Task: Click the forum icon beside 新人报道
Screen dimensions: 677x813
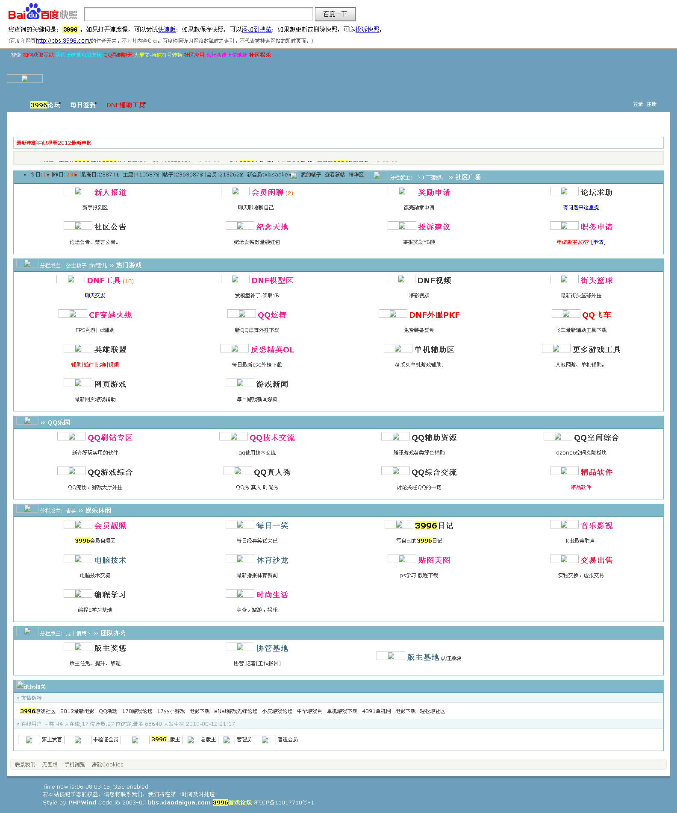Action: 78,191
